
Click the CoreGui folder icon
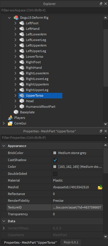click(10, 123)
